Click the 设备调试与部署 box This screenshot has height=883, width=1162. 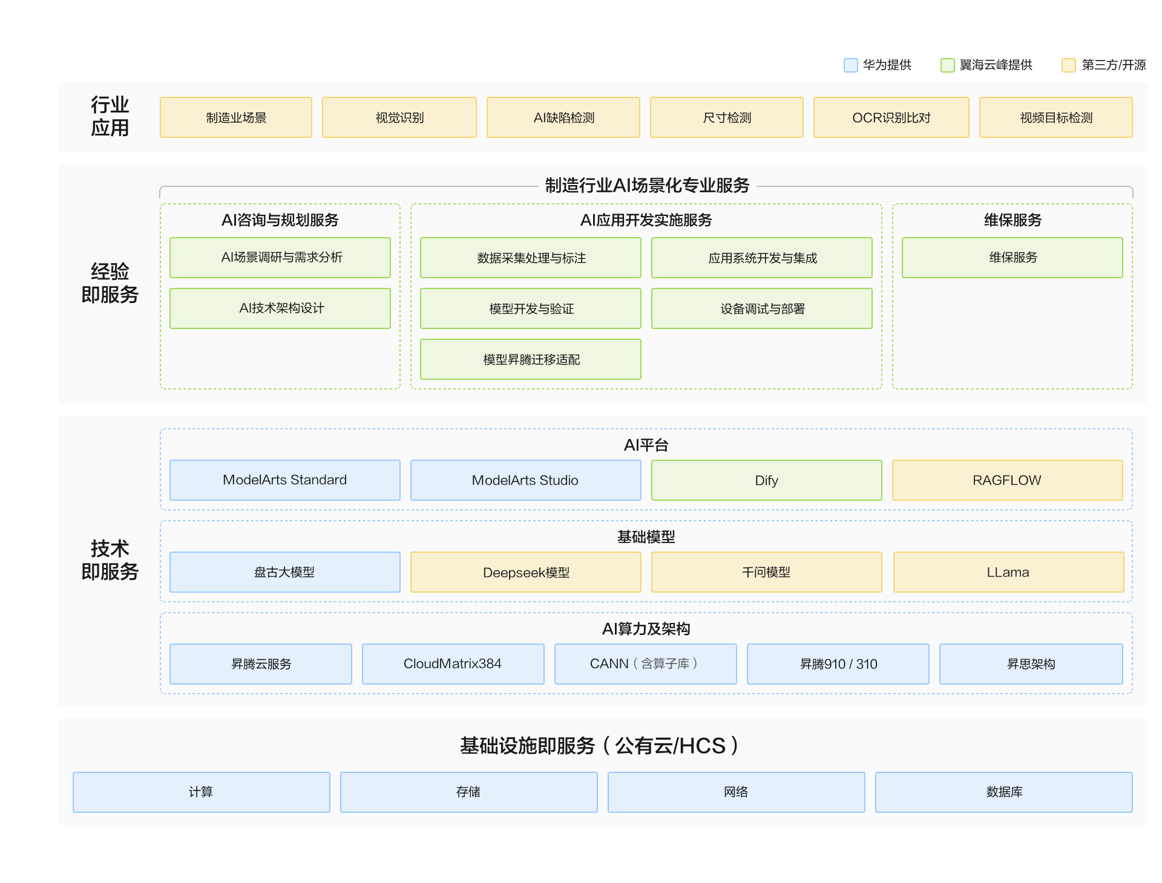(x=762, y=308)
